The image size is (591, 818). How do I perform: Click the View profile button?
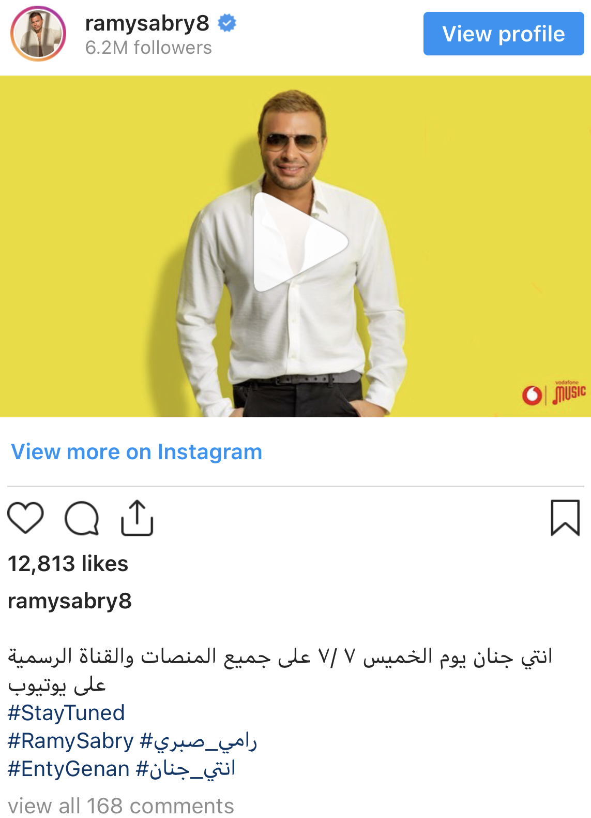click(x=504, y=34)
